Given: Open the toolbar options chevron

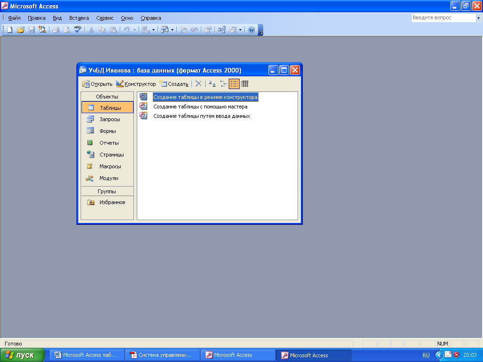Looking at the screenshot, I should click(260, 30).
